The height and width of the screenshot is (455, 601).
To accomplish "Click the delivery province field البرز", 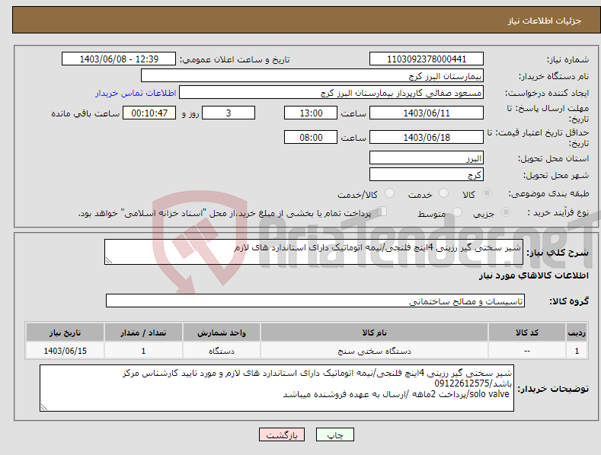I will pos(427,157).
